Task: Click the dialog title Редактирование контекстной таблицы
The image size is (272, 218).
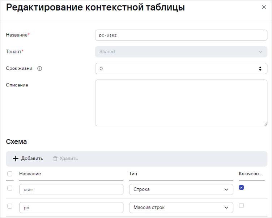Action: point(95,7)
